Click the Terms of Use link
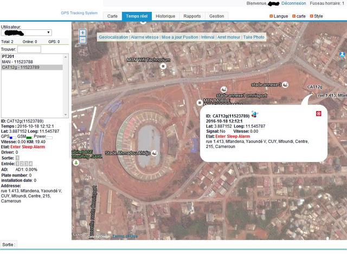The height and width of the screenshot is (260, 347). tap(125, 236)
